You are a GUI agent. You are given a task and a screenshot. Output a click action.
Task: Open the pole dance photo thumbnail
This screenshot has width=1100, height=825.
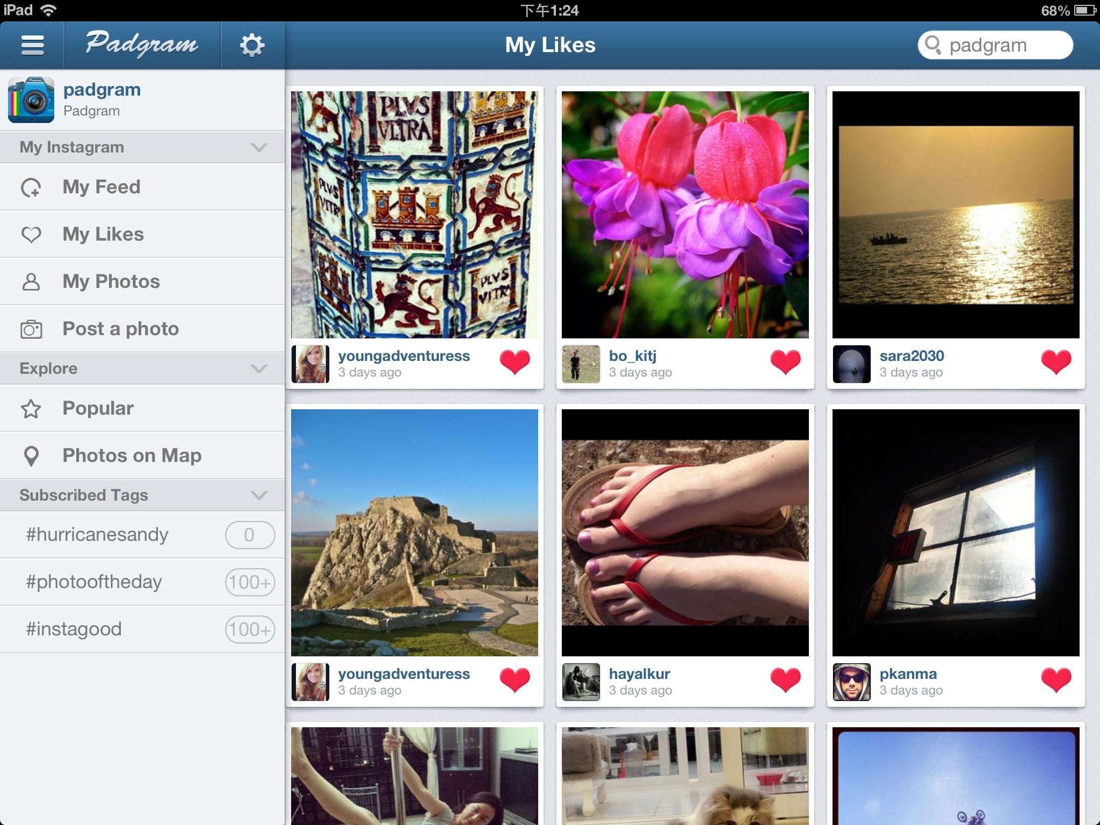coord(415,776)
